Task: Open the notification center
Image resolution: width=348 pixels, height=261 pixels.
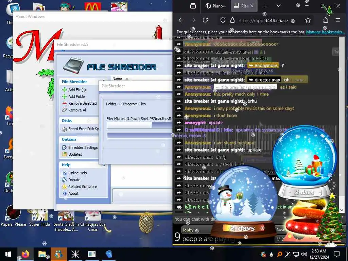Action: point(337,254)
